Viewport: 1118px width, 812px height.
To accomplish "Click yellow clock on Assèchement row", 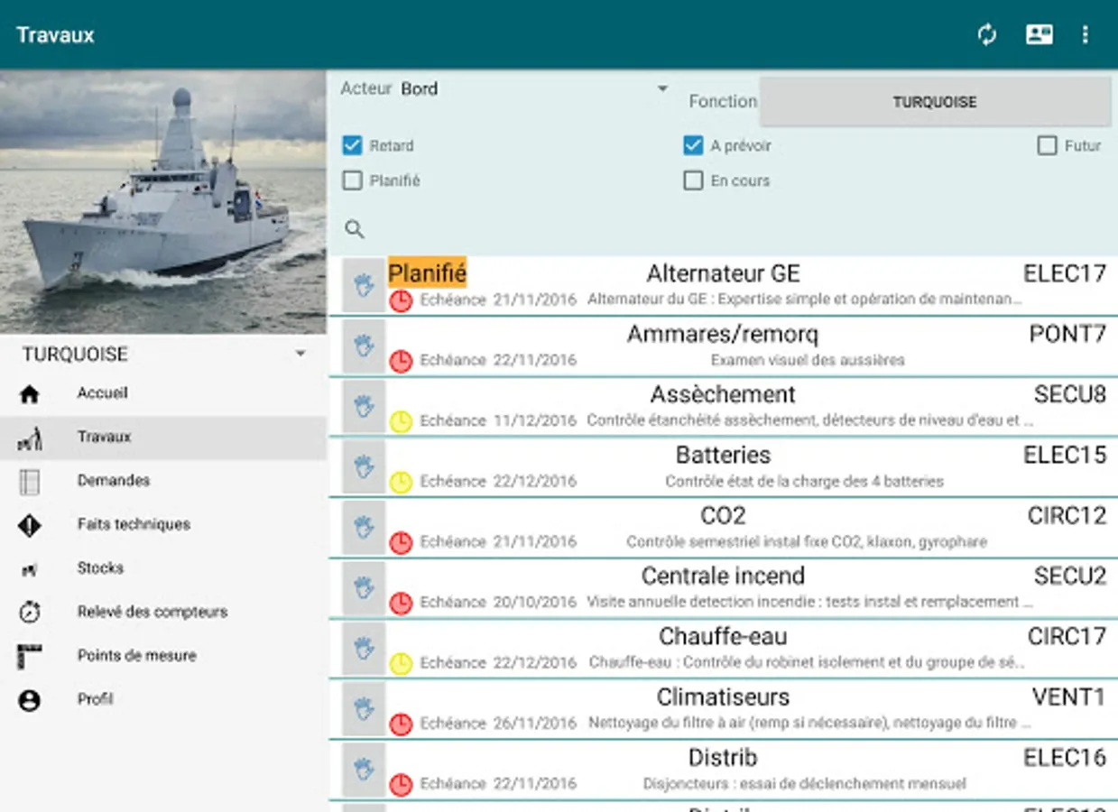I will 401,421.
